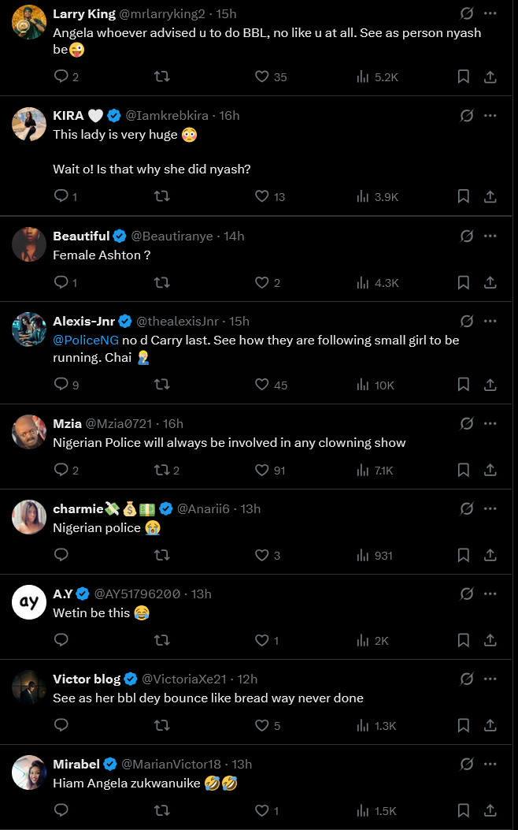Like Mzia's tweet about Nigerian Police
Screen dimensions: 518x830
[262, 470]
